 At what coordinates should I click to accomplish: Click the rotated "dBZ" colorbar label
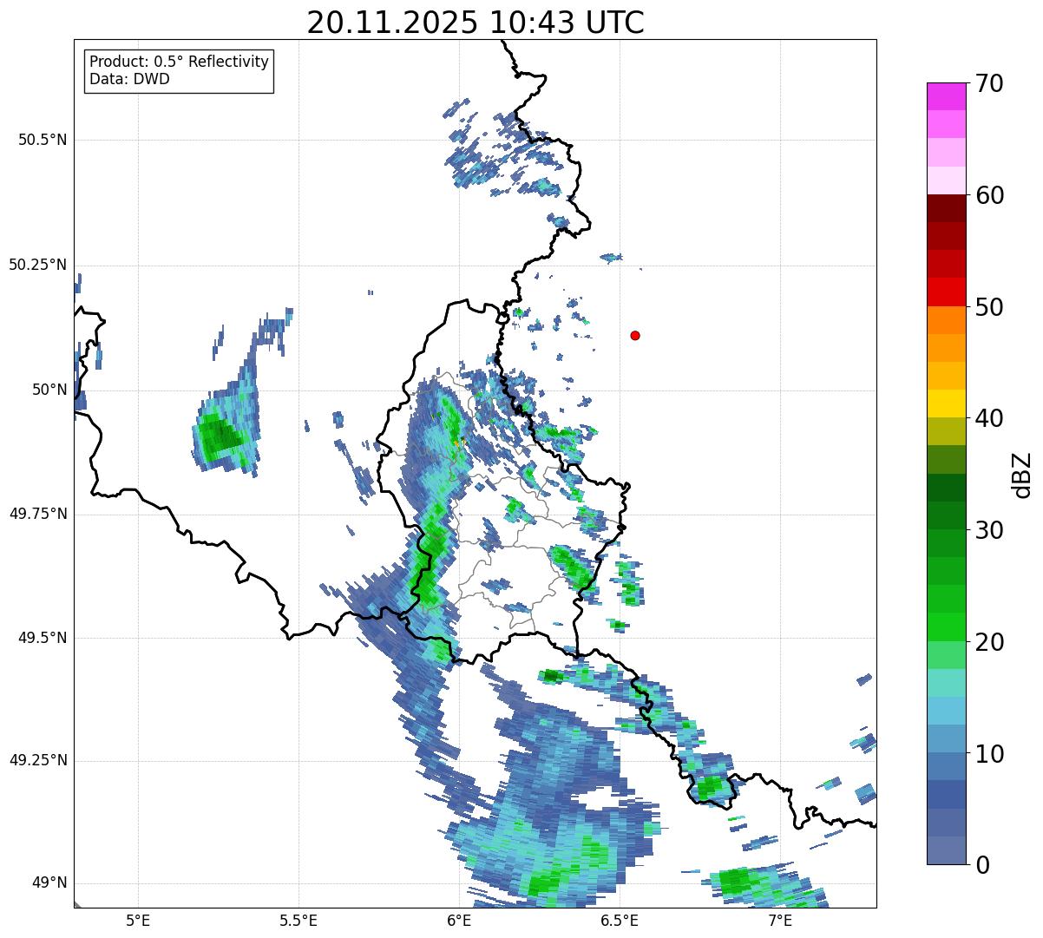1022,475
